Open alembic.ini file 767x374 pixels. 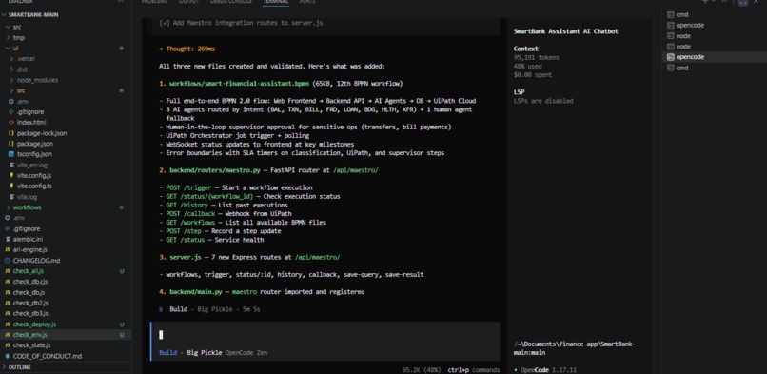pos(28,239)
